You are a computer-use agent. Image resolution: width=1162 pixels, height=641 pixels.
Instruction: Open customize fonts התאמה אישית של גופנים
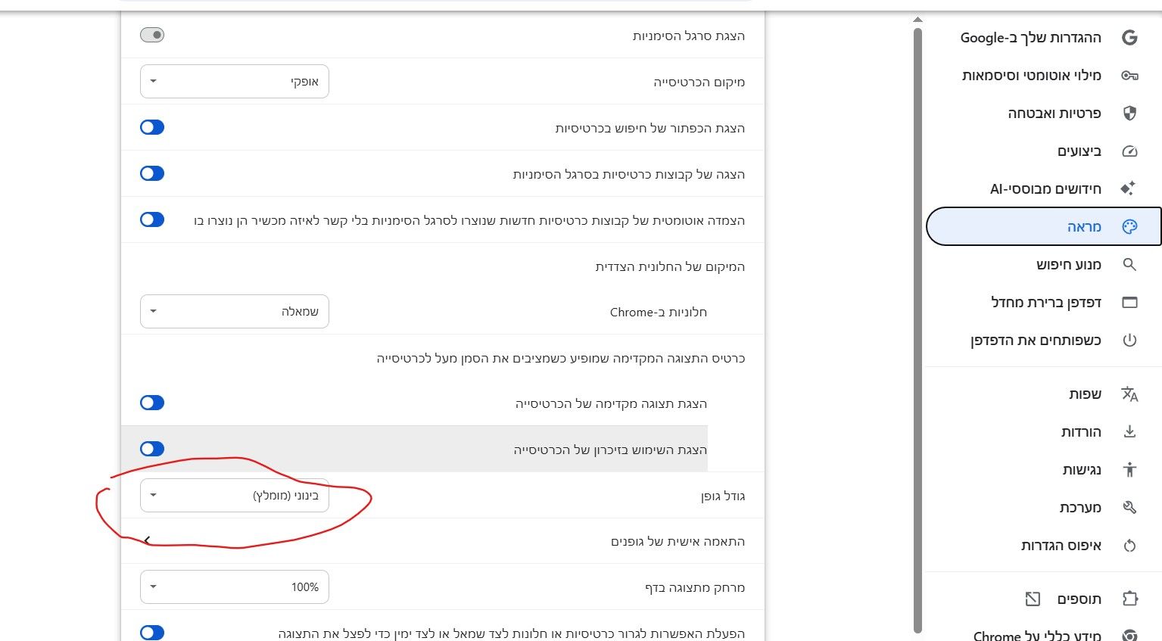(x=443, y=541)
